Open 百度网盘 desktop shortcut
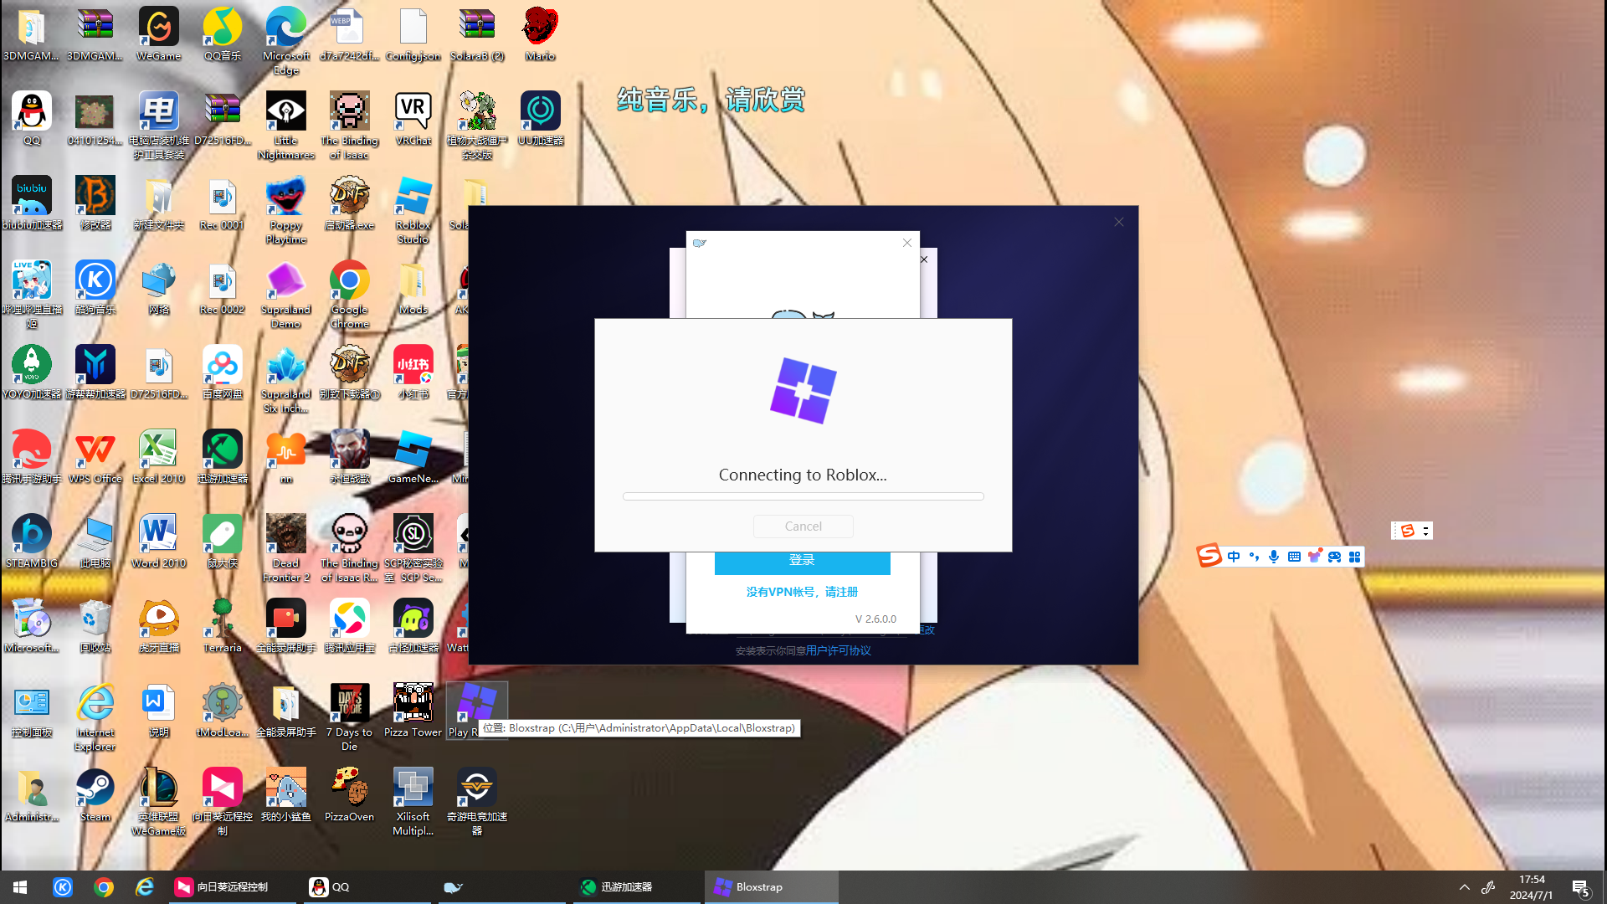 pyautogui.click(x=223, y=372)
